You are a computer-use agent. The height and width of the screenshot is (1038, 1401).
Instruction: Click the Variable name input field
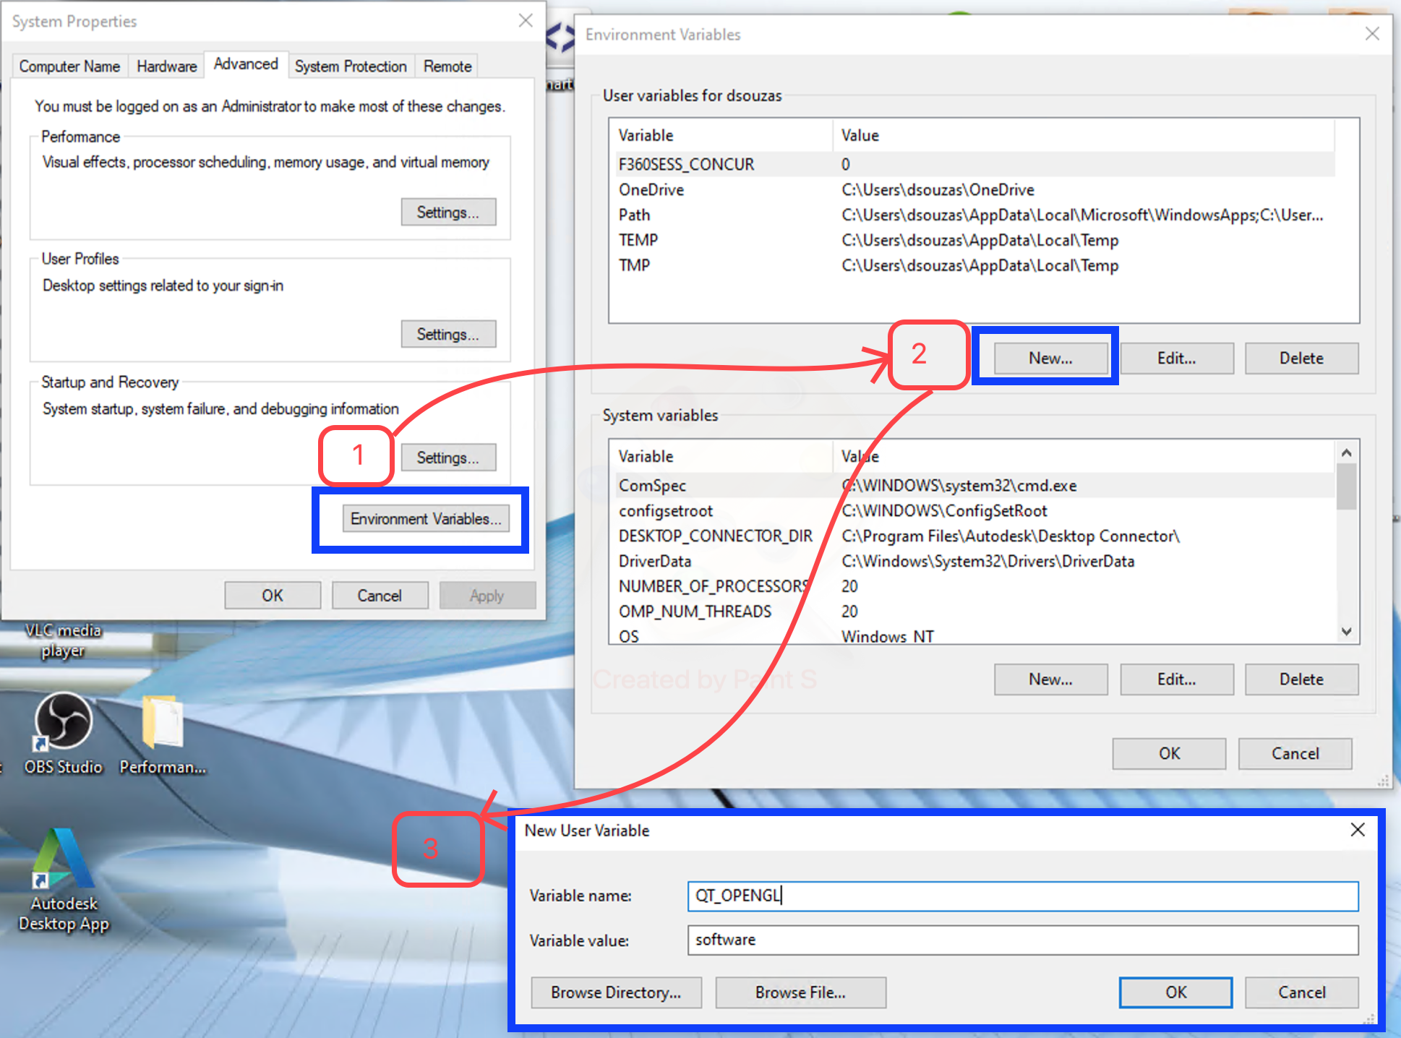click(x=1023, y=896)
